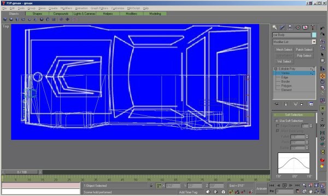Activate the Select and Move tool
Viewport: 328px width, 196px height.
(323, 76)
